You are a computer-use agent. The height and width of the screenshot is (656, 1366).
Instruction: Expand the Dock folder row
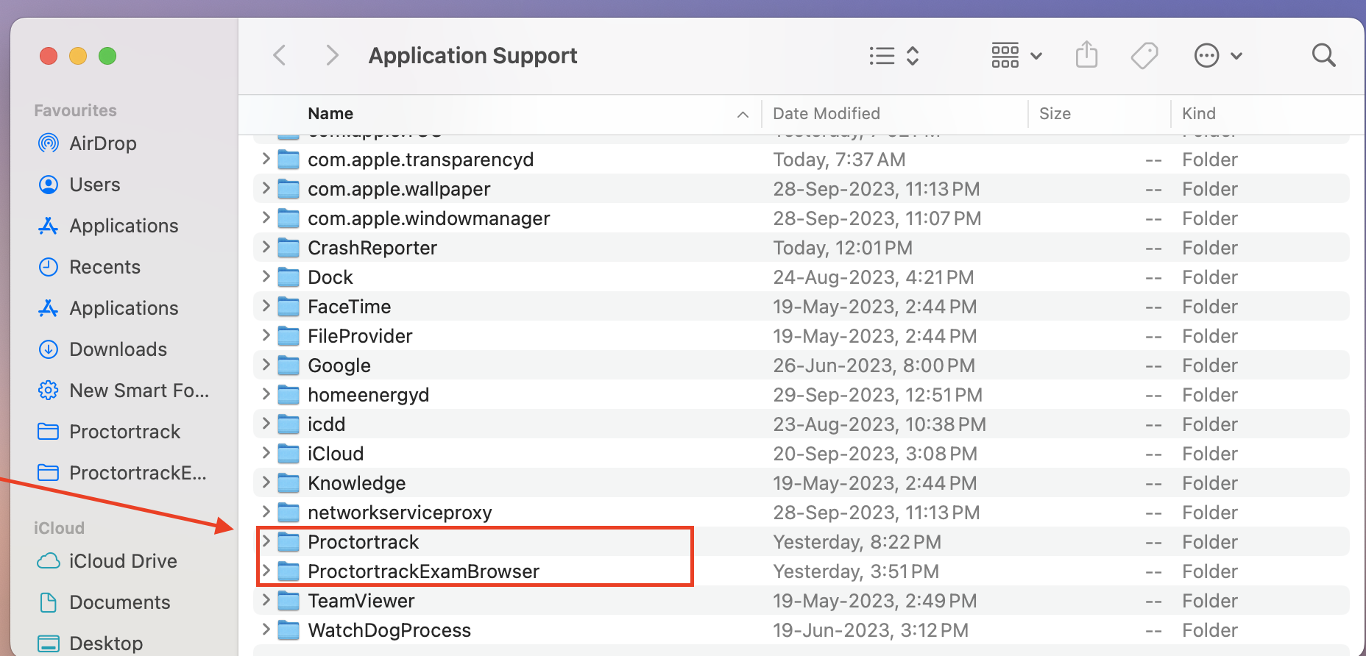coord(266,277)
